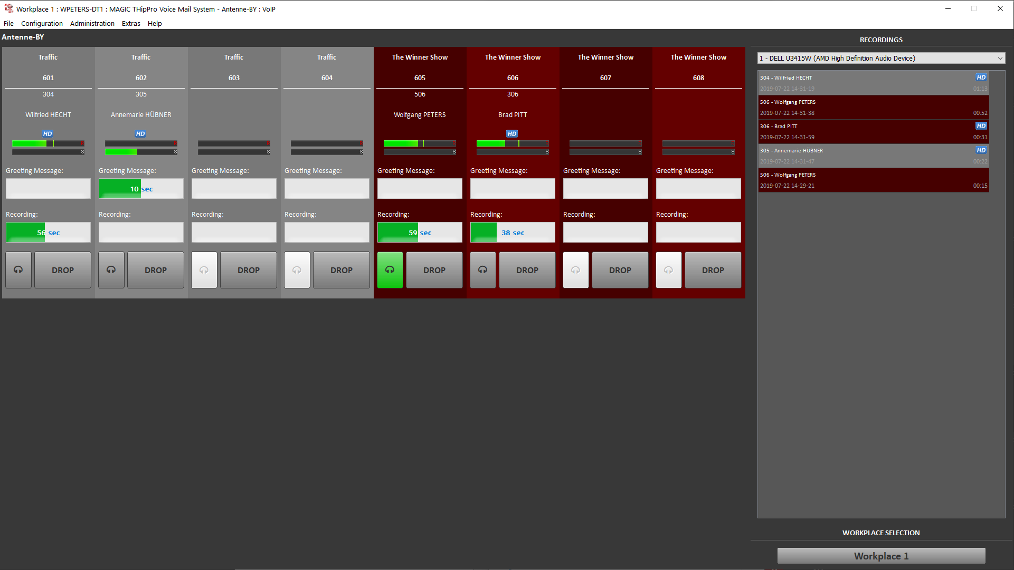Viewport: 1014px width, 570px height.
Task: Click the HD indicator on Annemarie HÜBNER's recording
Action: tap(981, 150)
